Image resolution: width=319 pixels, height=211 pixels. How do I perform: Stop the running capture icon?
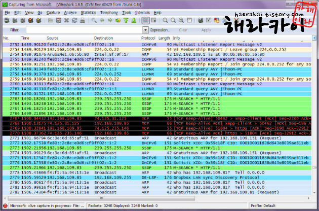tap(31, 20)
